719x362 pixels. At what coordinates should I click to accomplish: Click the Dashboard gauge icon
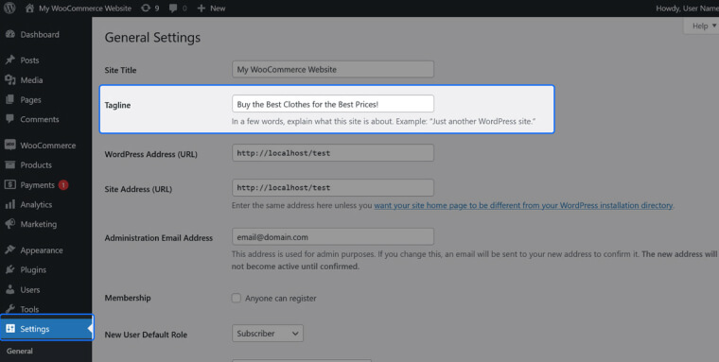(x=10, y=34)
